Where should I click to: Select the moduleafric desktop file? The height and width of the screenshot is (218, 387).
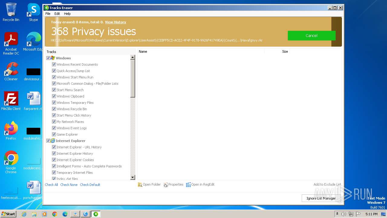(x=33, y=134)
